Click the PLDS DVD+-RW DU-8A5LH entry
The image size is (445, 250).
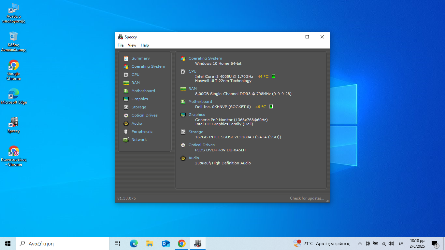[220, 150]
